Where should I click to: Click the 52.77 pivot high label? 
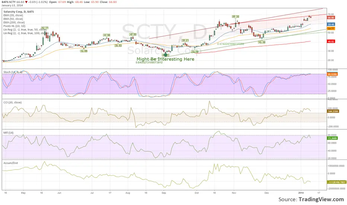[x=45, y=28]
